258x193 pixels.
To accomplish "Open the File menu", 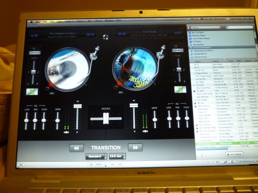I will [x=45, y=22].
